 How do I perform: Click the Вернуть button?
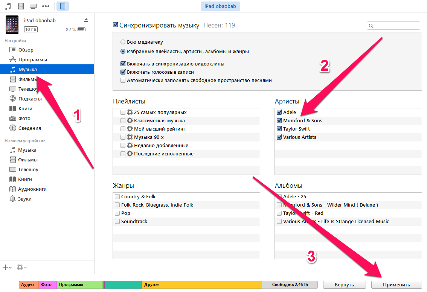click(x=344, y=284)
